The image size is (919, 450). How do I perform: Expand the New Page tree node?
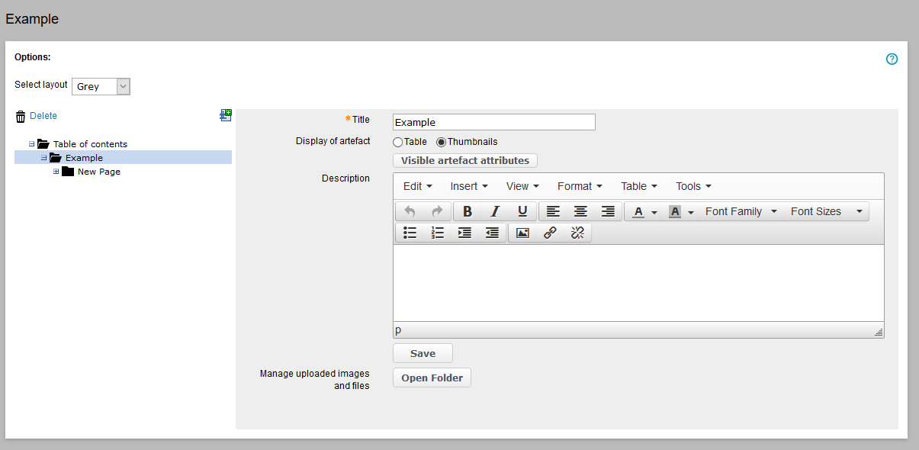[x=56, y=172]
